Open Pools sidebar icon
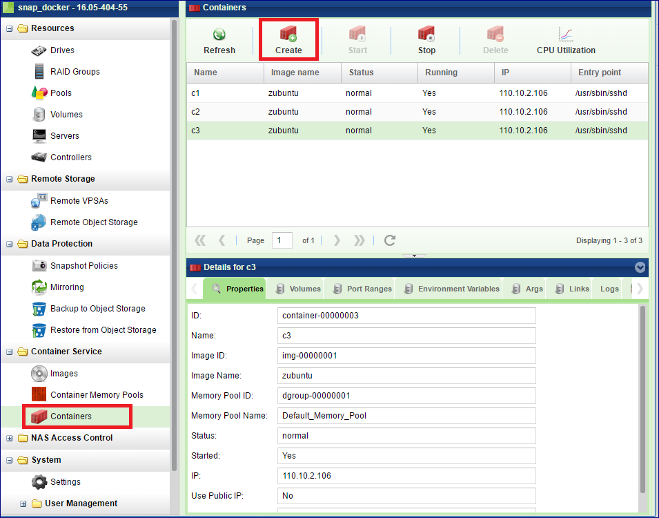Screen dimensions: 659x518 coord(39,93)
